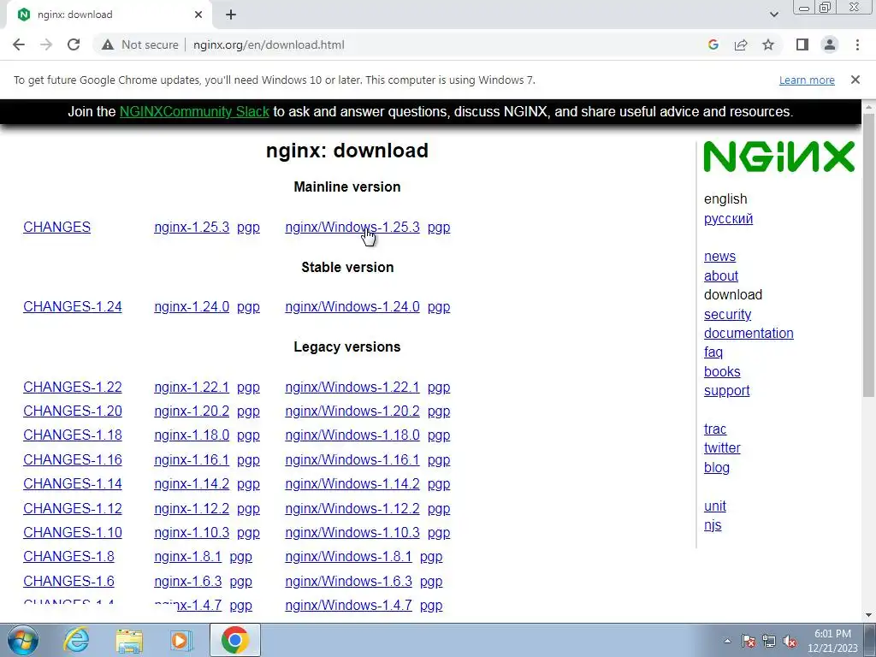Open the blog link
Image resolution: width=876 pixels, height=657 pixels.
pos(717,468)
